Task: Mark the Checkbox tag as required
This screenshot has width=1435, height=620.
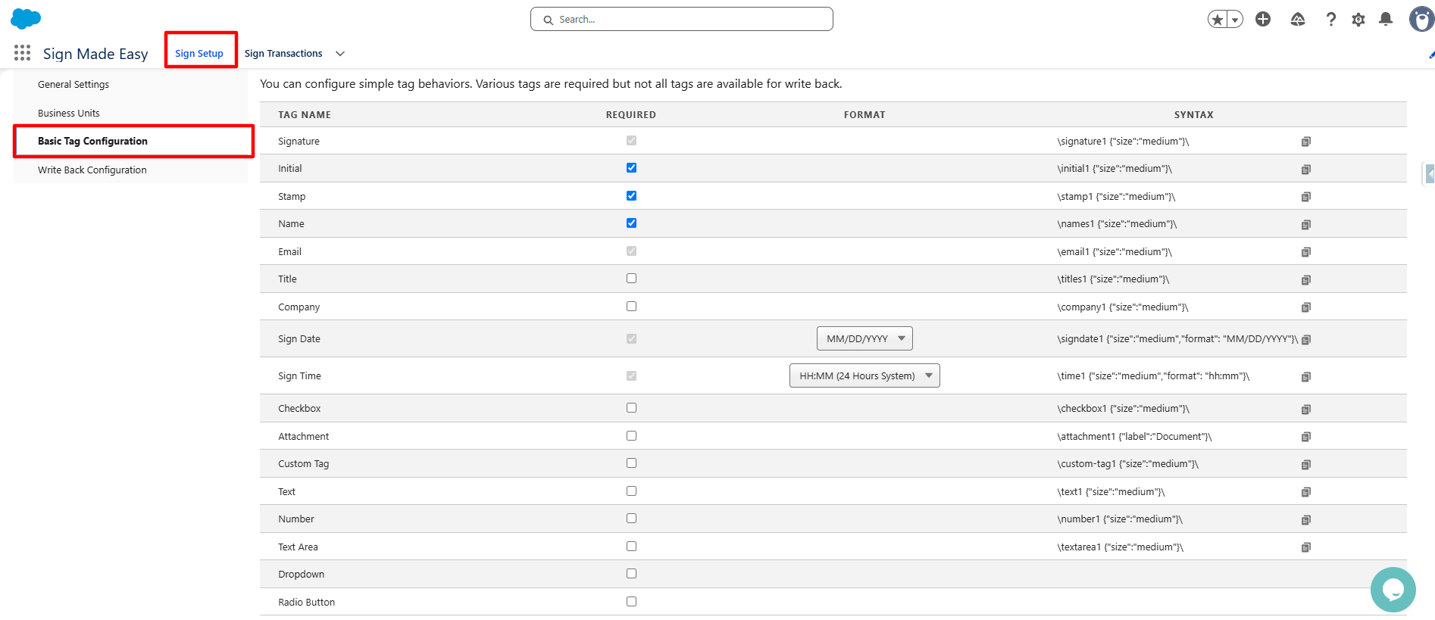Action: tap(631, 408)
